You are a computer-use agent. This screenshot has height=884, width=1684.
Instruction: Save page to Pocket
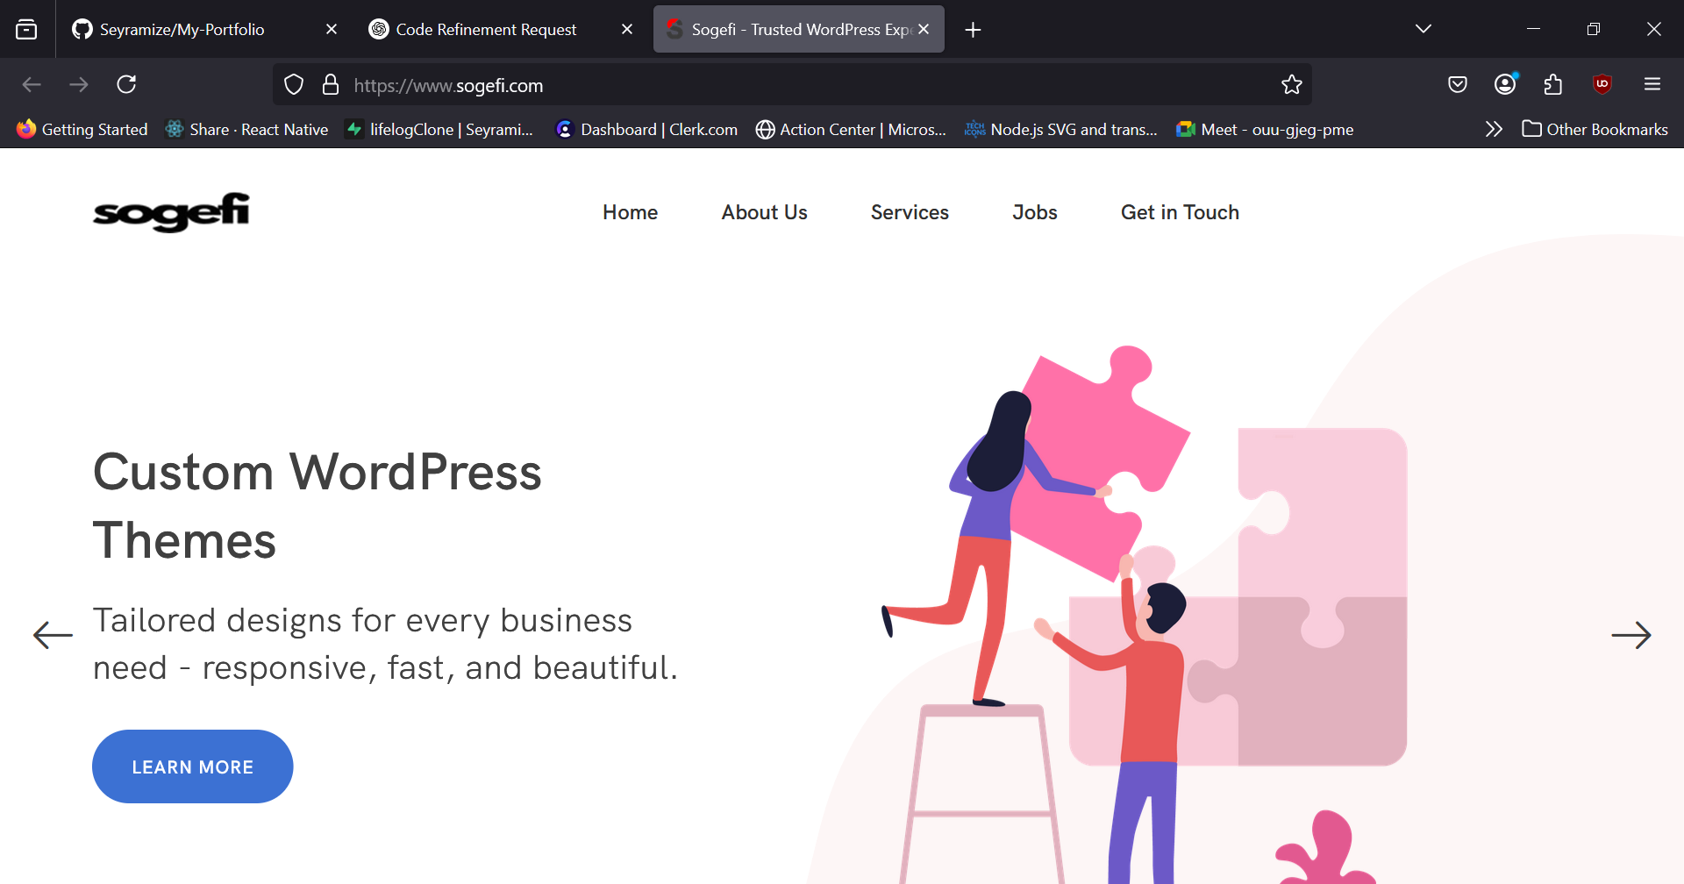(1458, 84)
